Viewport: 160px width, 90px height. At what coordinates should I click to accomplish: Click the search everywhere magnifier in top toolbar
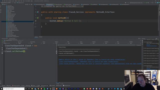click(156, 3)
